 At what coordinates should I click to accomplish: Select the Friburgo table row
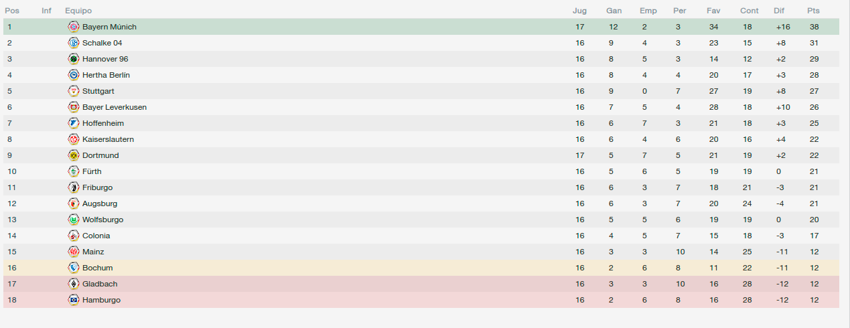(x=421, y=187)
